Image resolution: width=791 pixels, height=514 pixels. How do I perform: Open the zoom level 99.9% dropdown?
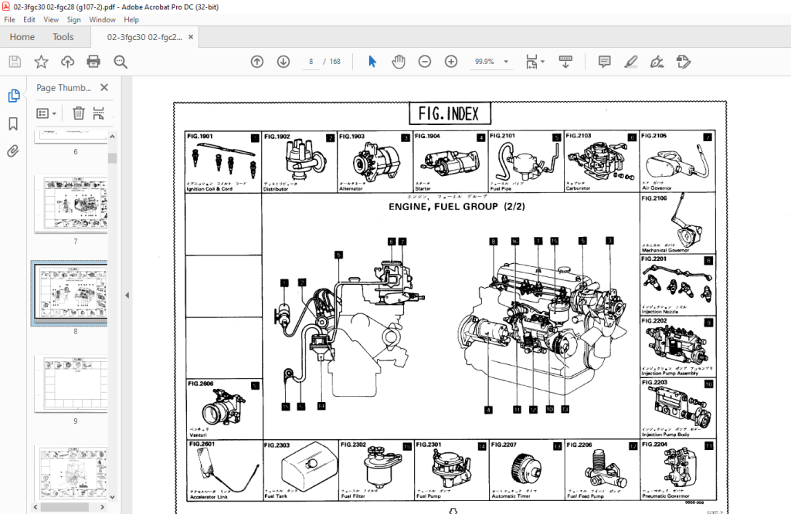pyautogui.click(x=491, y=62)
